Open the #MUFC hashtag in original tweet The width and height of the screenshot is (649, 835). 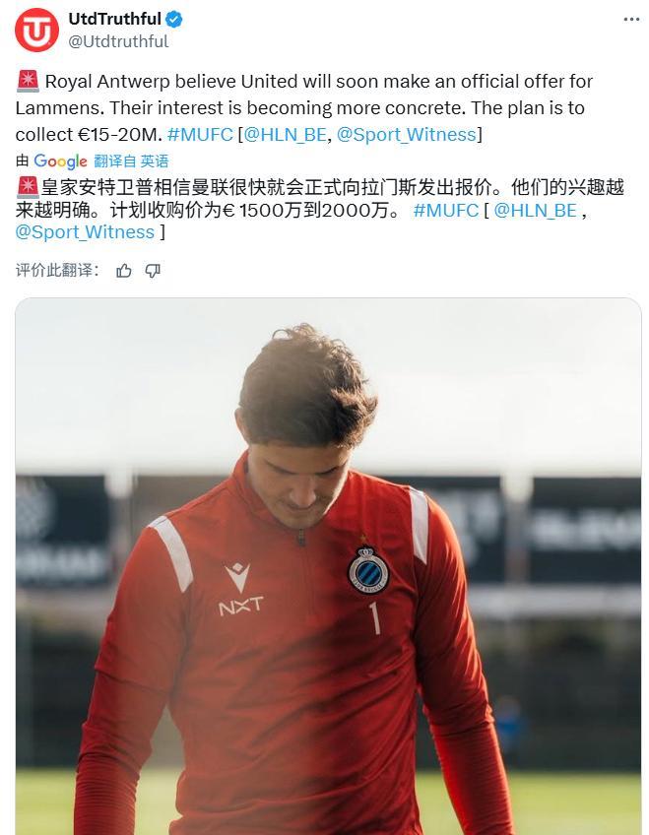[200, 134]
